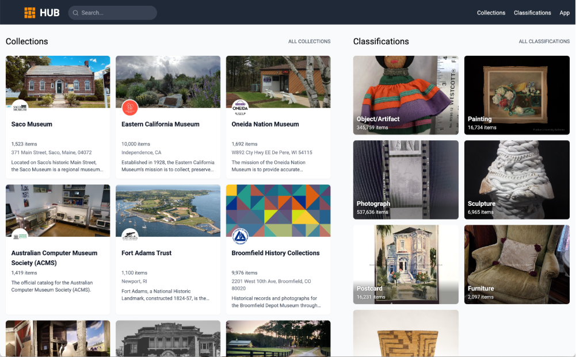Click the Oneida Nation Museum logo badge
The width and height of the screenshot is (576, 357).
pos(241,108)
